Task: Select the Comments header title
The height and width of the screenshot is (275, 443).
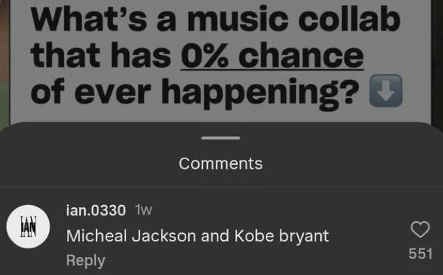Action: 220,163
